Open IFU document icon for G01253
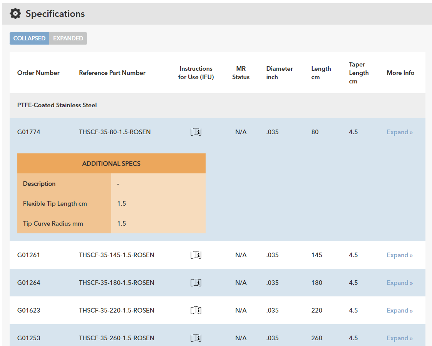 pos(196,338)
